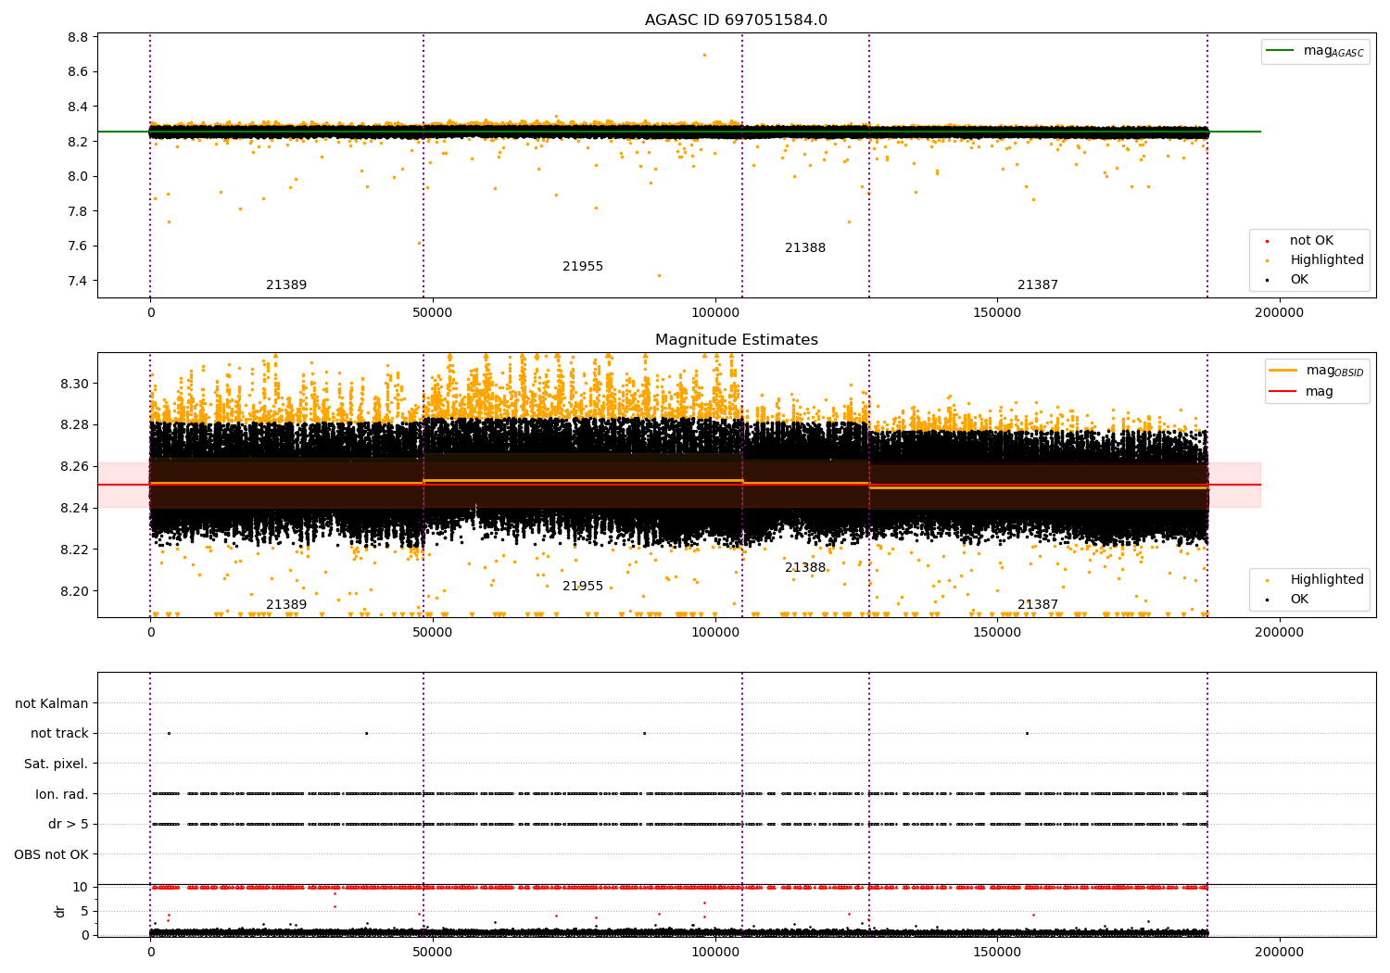Click '150000' x-tick under Magnitude Estimates plot
1390x973 pixels.
(997, 633)
